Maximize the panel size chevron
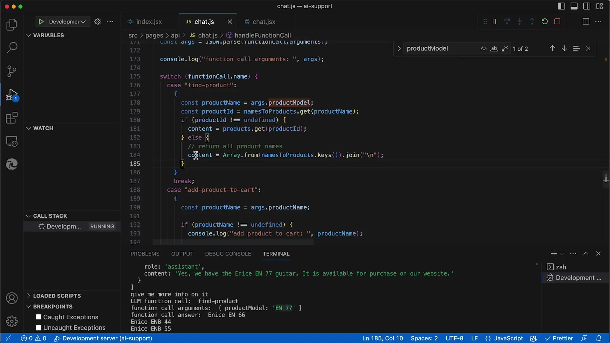The height and width of the screenshot is (343, 610). click(586, 254)
